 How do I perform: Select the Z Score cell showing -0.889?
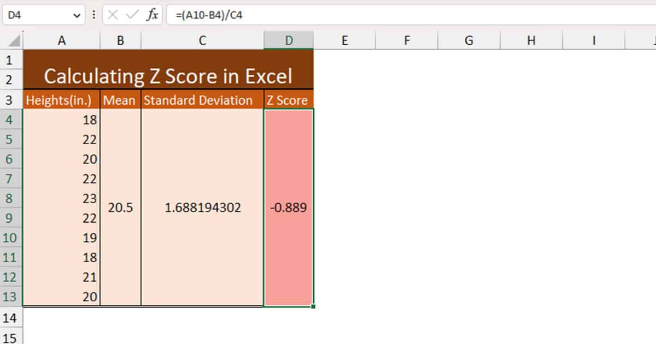click(289, 207)
